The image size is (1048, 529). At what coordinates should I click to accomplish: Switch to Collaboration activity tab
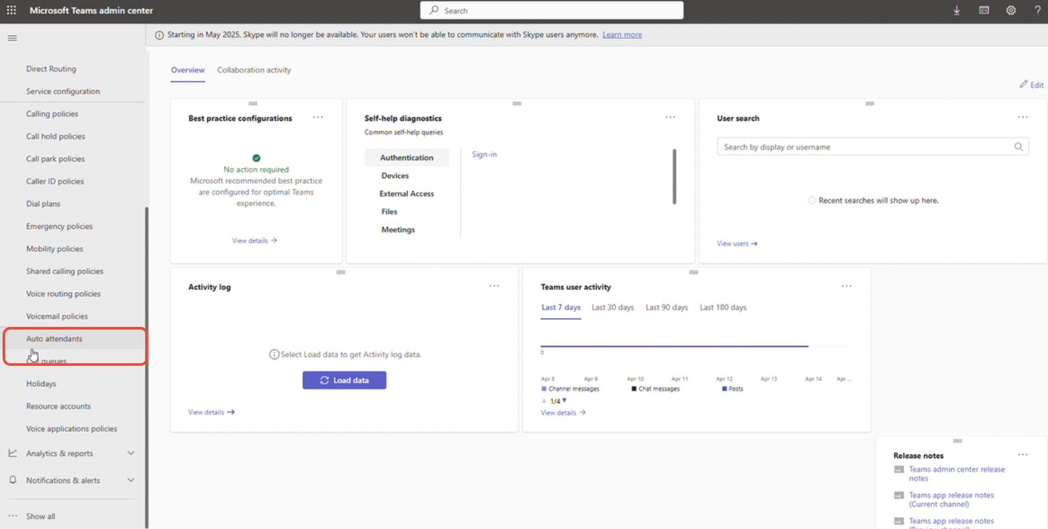point(254,70)
